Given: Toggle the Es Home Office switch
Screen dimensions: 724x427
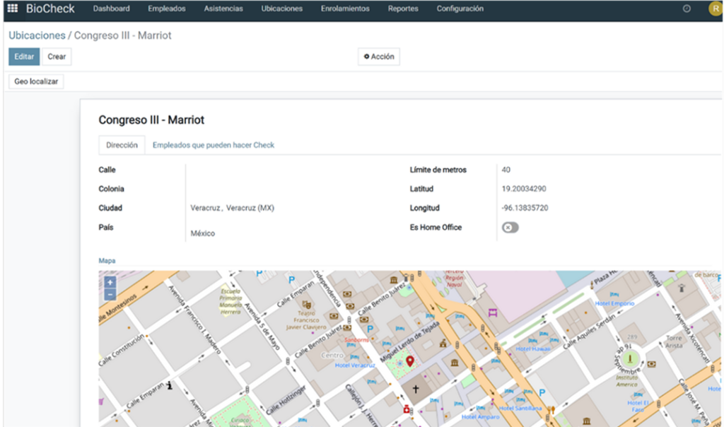Looking at the screenshot, I should point(510,228).
